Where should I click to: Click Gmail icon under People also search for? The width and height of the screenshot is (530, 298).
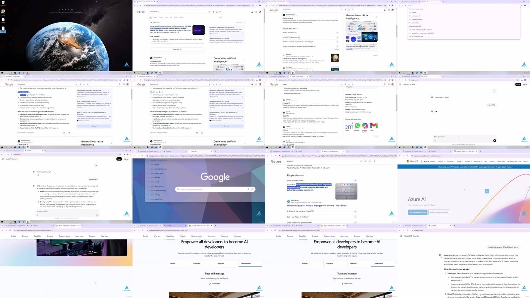point(374,126)
